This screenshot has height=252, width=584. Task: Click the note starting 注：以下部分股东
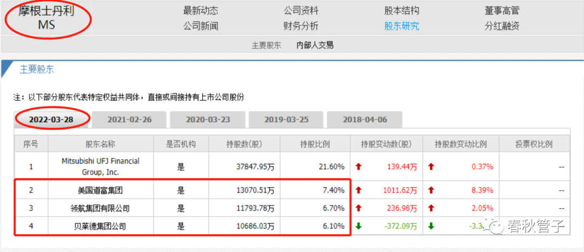(x=129, y=97)
